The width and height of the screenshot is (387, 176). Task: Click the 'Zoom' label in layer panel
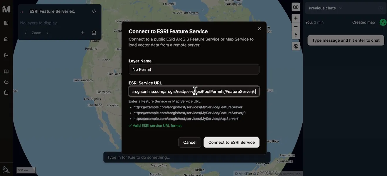click(36, 33)
